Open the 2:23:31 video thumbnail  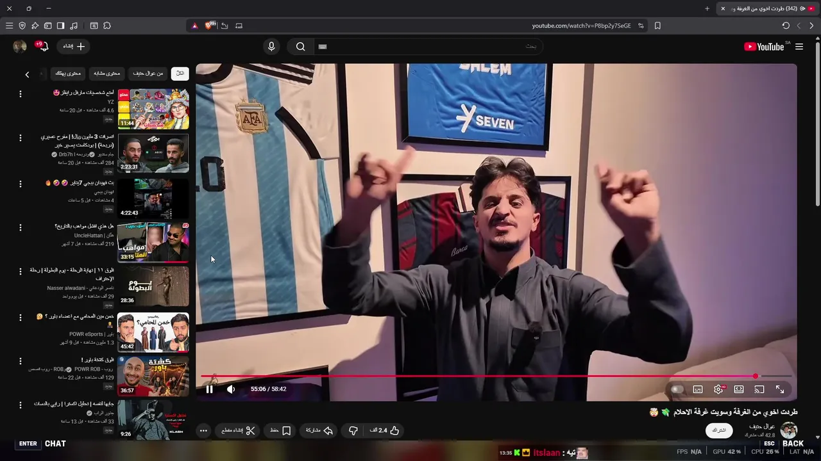pos(153,153)
